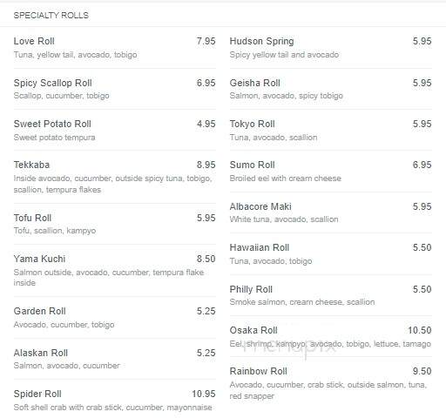The width and height of the screenshot is (446, 418).
Task: Select the Geisha Roll title
Action: pyautogui.click(x=254, y=83)
